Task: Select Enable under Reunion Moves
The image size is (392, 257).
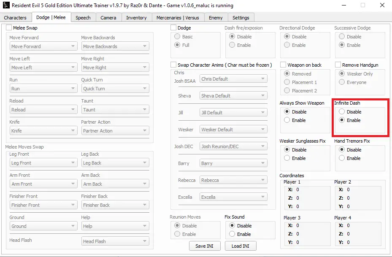Action: coord(177,234)
